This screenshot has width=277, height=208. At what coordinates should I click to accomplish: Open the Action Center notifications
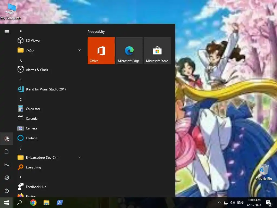(x=269, y=203)
